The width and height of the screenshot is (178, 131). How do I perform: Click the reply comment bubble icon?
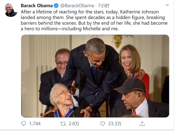click(24, 124)
